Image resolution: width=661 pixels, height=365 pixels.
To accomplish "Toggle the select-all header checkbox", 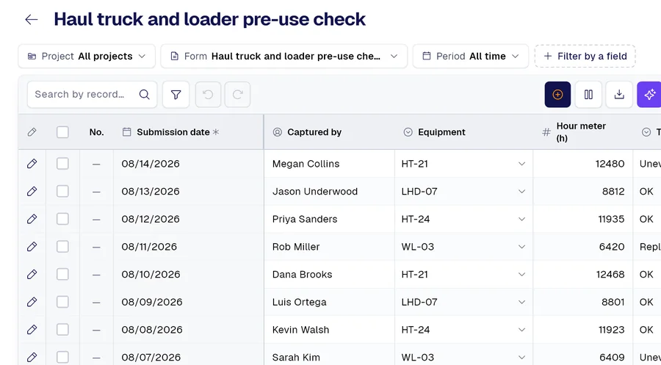I will [62, 132].
